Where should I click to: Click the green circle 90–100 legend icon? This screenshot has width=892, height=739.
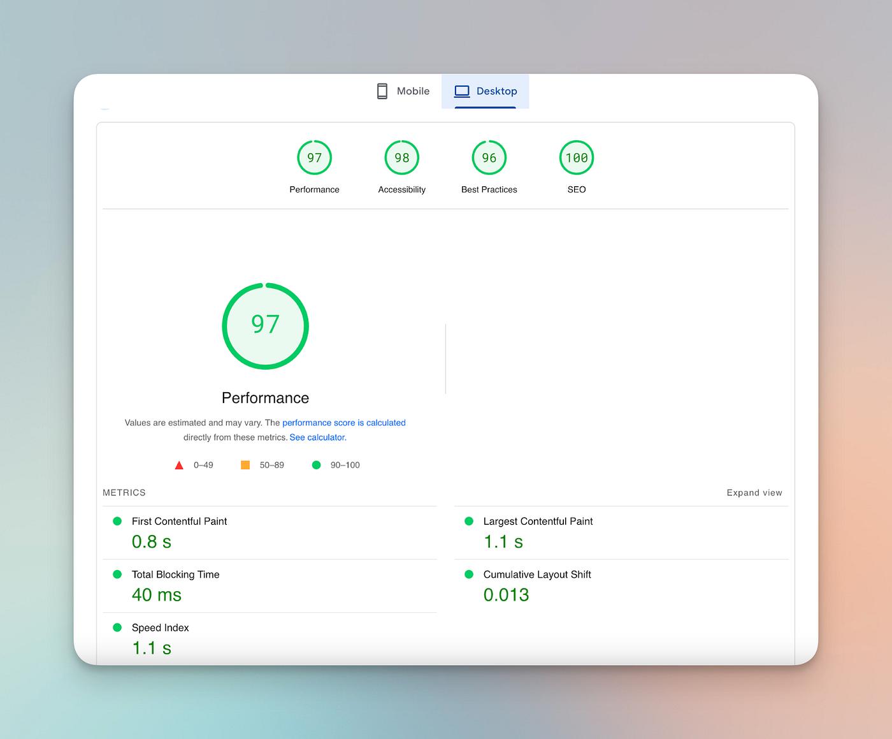point(316,465)
